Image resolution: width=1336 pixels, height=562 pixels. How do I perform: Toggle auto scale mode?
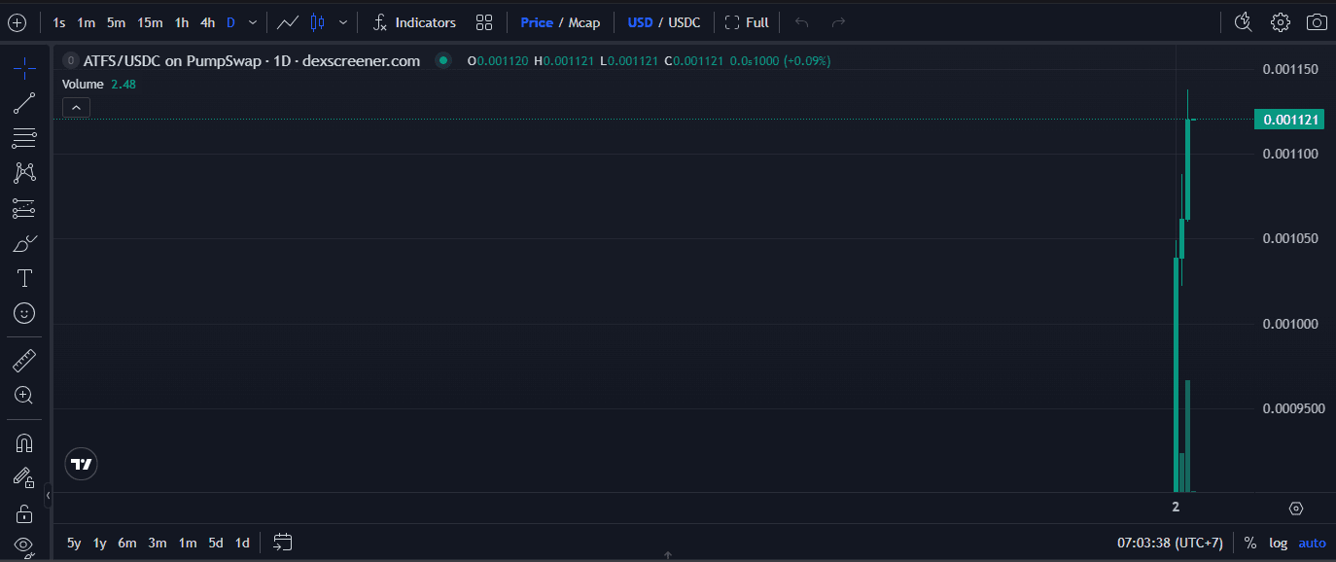pyautogui.click(x=1312, y=543)
